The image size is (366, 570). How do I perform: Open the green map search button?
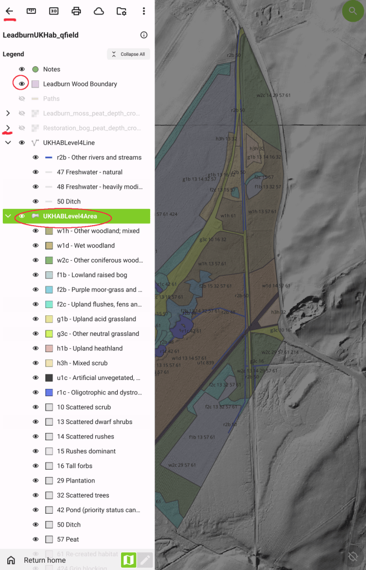click(353, 11)
